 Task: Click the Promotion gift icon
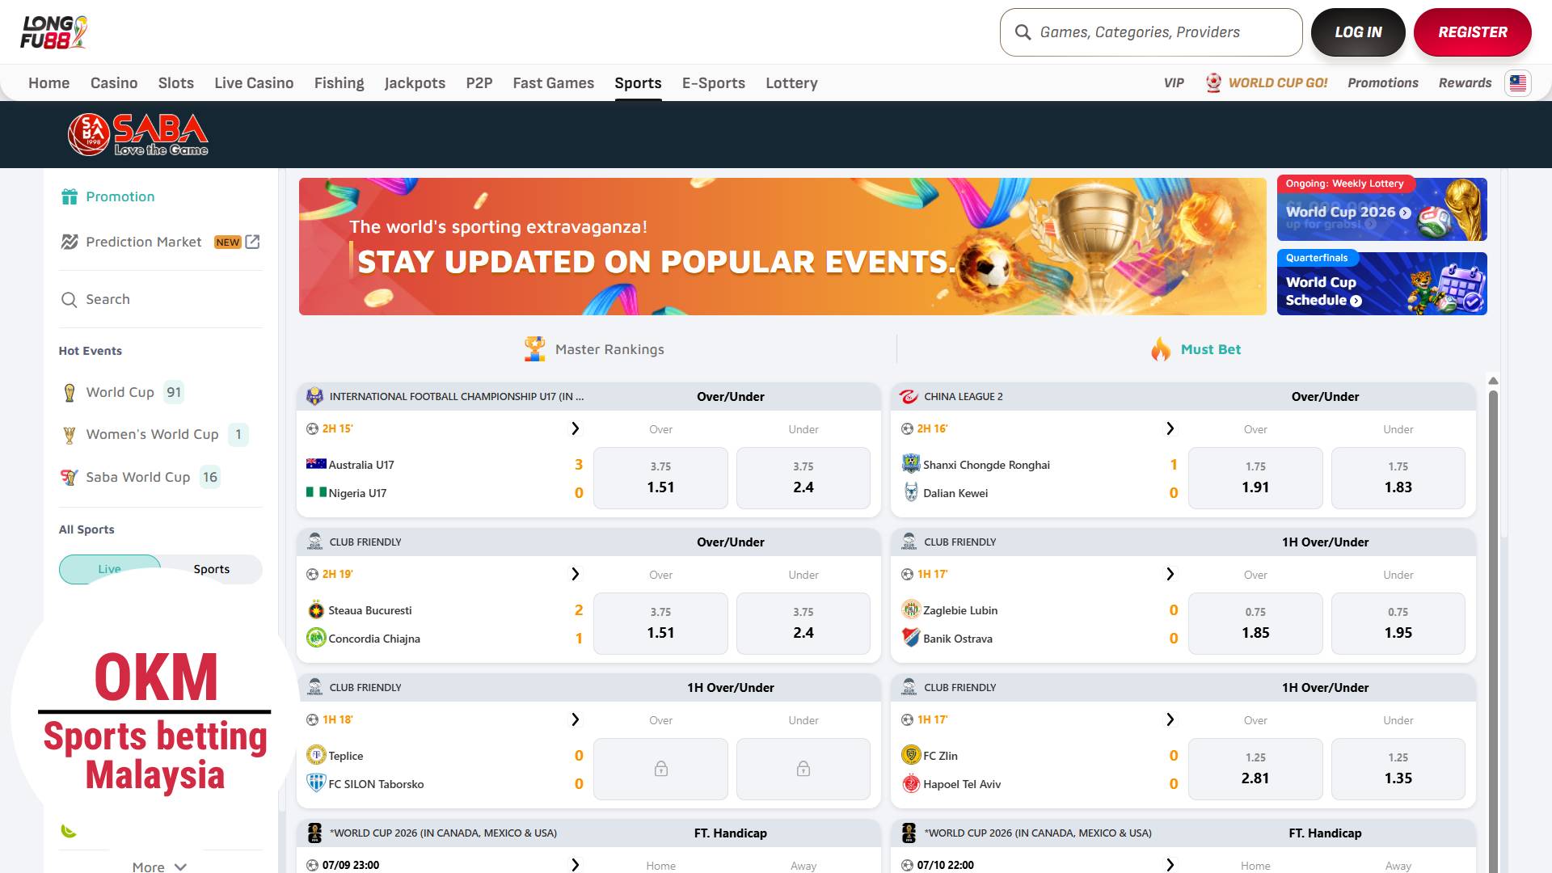coord(70,196)
